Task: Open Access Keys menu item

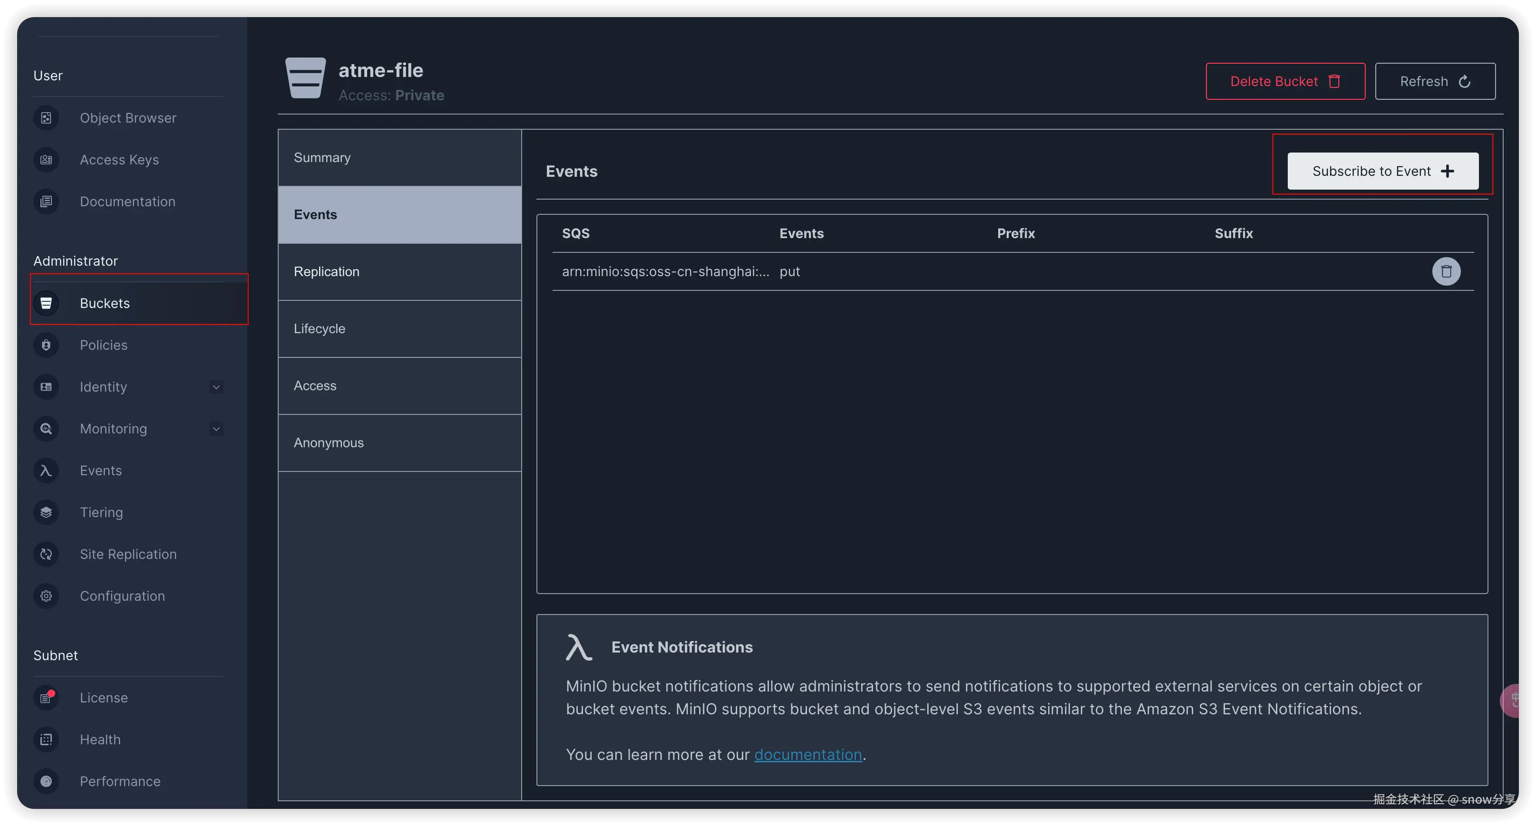Action: pyautogui.click(x=128, y=160)
